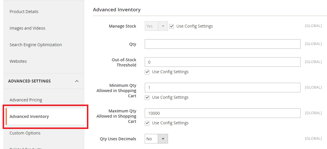Toggle Use Config Settings for Maximum Qty
The width and height of the screenshot is (327, 149).
pyautogui.click(x=147, y=123)
